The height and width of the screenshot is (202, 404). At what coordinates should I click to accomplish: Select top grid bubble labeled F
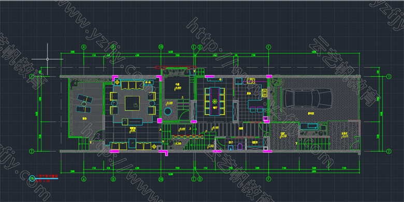point(269,47)
